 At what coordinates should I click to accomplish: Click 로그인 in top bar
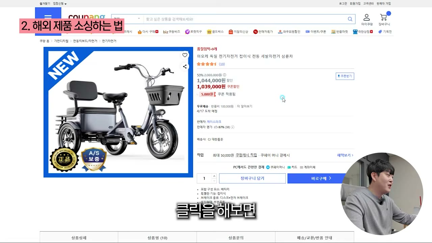(x=343, y=3)
